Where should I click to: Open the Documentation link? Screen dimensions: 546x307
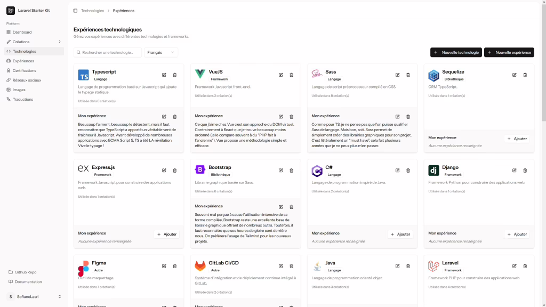[x=34, y=282]
